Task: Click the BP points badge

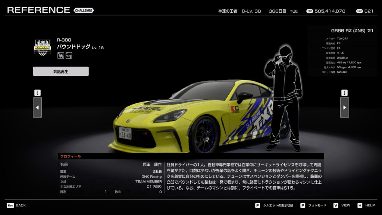Action: 359,11
